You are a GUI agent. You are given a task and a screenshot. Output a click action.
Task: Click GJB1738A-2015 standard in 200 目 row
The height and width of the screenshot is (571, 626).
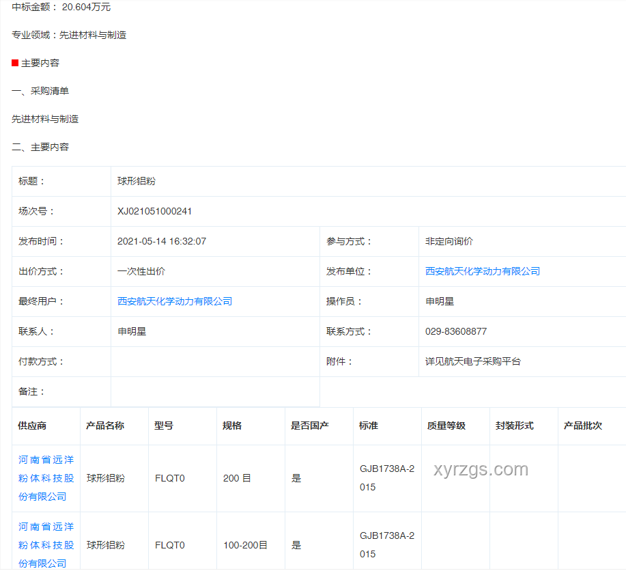point(387,478)
